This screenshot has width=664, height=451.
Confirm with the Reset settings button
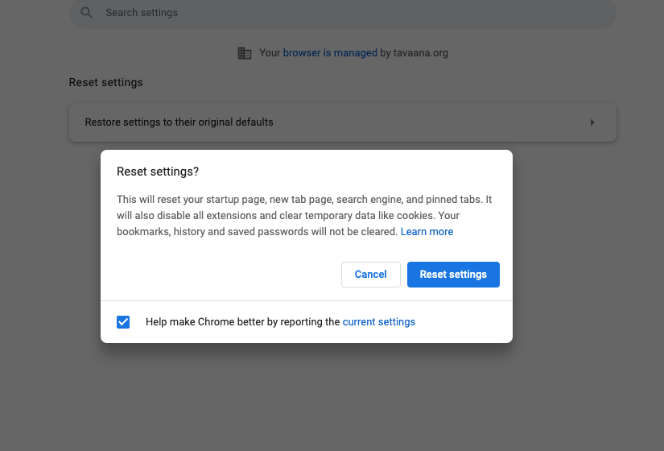point(454,275)
